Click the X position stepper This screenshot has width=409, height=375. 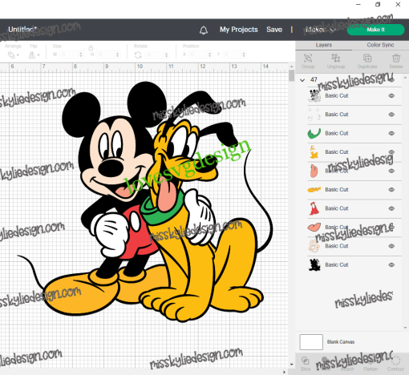click(209, 54)
